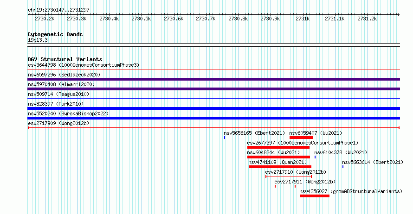This screenshot has height=214, width=413.
Task: Select the nsv6059407 Wu2021 label
Action: 316,133
